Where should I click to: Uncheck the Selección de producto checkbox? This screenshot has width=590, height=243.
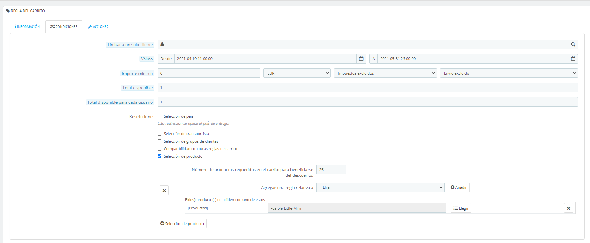tap(159, 156)
